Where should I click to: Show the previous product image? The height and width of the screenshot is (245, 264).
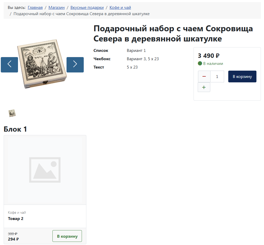pyautogui.click(x=9, y=65)
